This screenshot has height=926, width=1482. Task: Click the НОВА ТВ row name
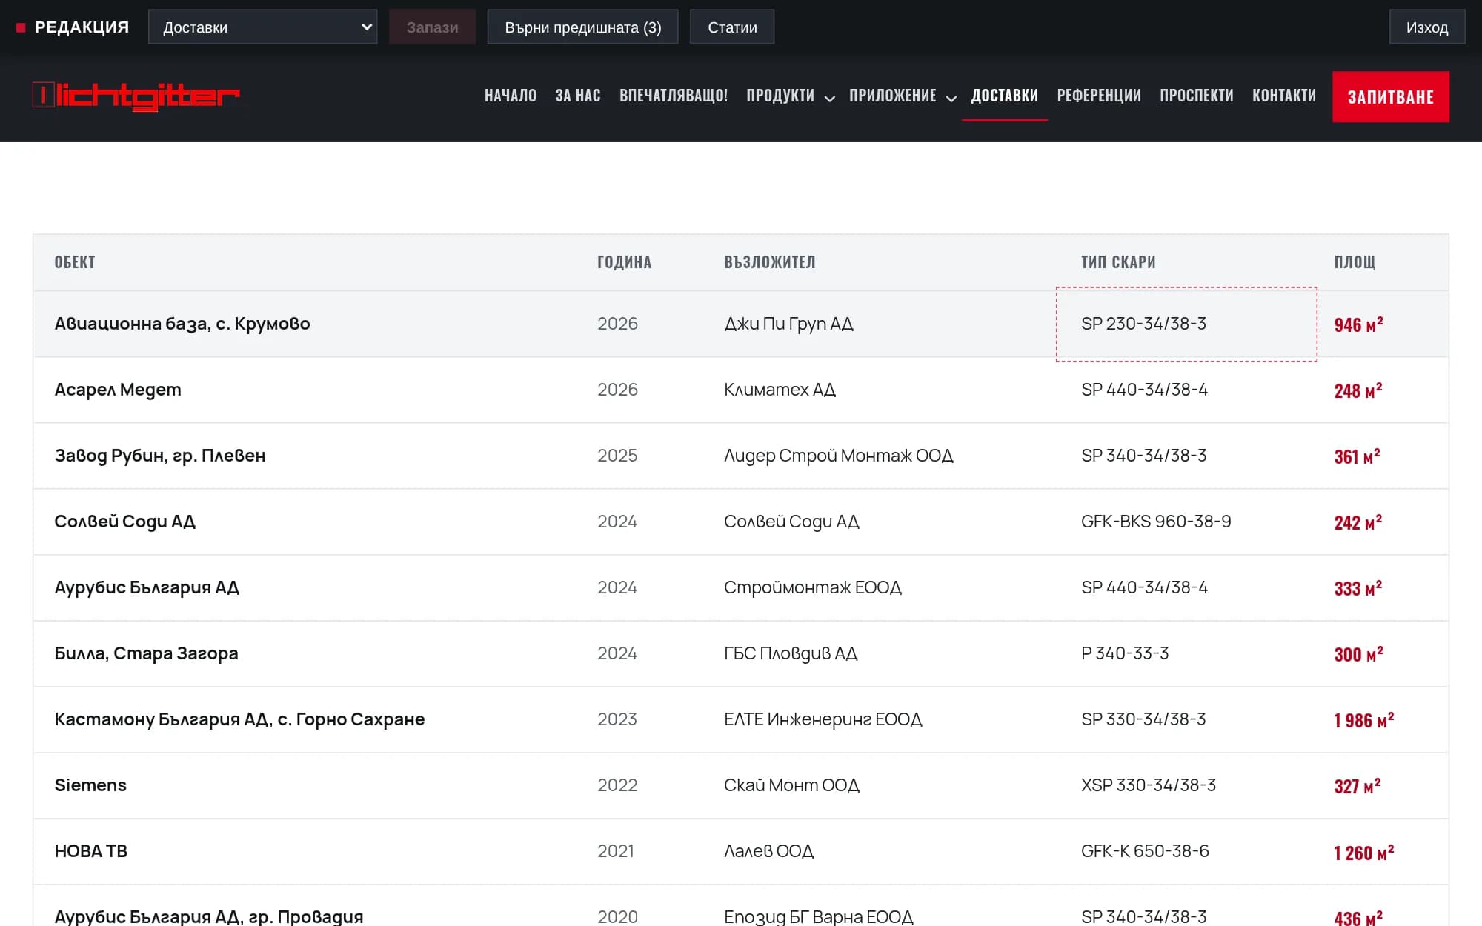click(x=91, y=851)
